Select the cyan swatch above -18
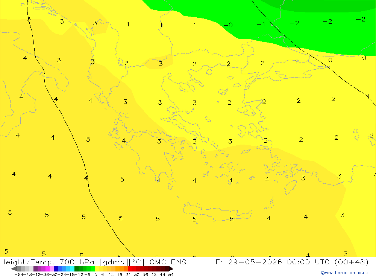Viewport: 376px width, 276px height. pyautogui.click(x=72, y=268)
